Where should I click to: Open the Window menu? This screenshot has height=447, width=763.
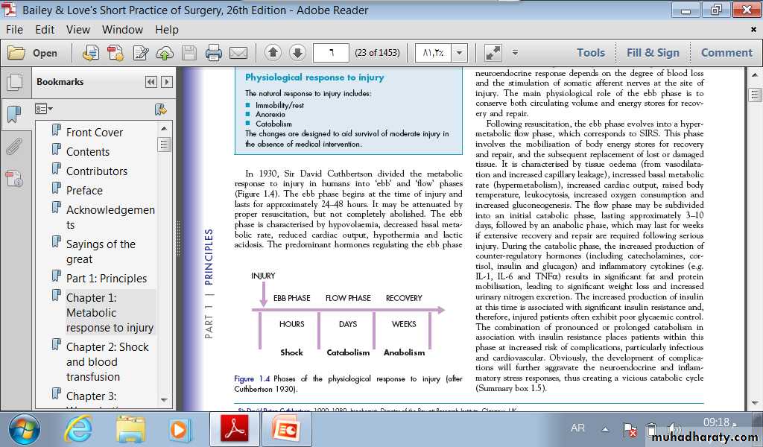tap(122, 30)
